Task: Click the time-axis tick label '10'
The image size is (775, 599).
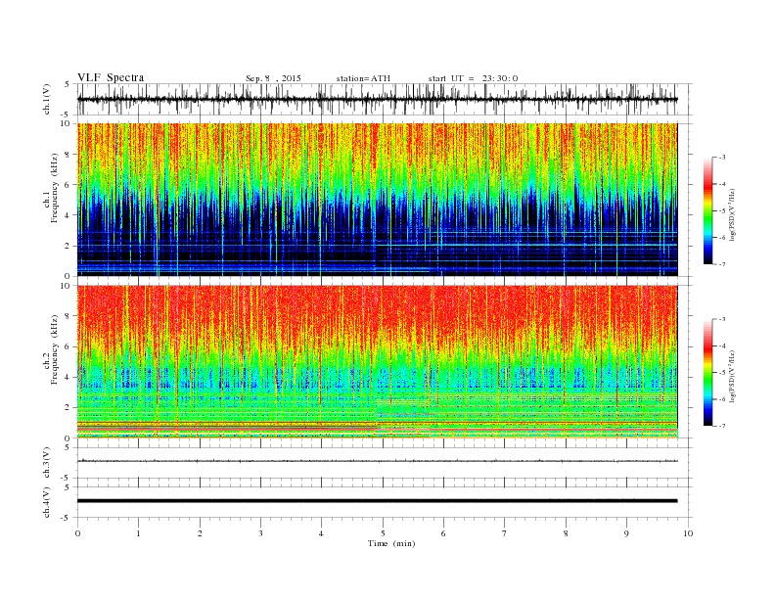Action: [688, 533]
